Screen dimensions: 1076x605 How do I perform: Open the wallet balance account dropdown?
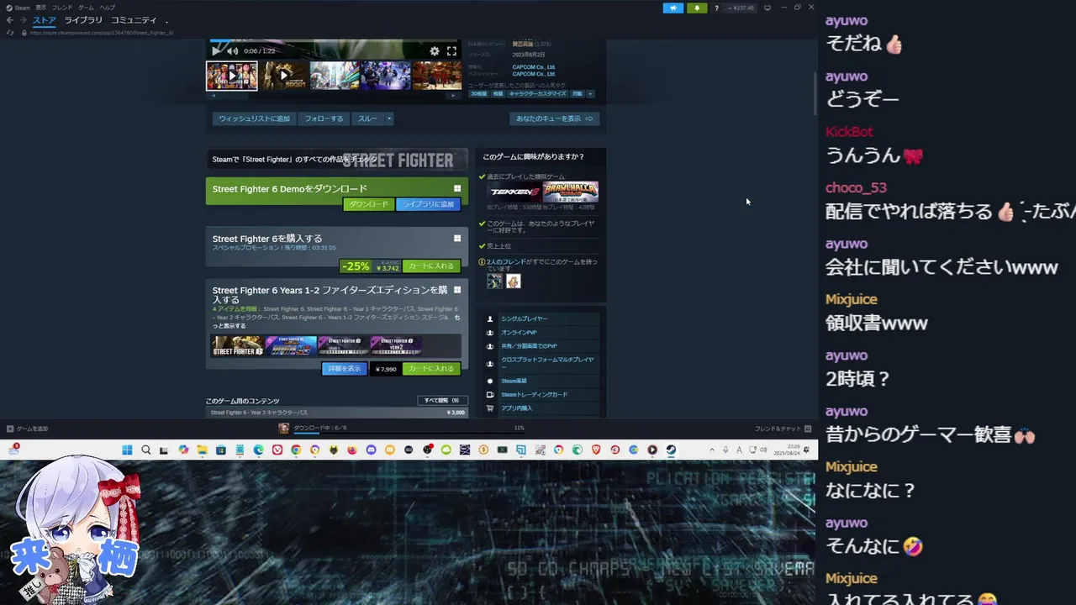(x=742, y=8)
